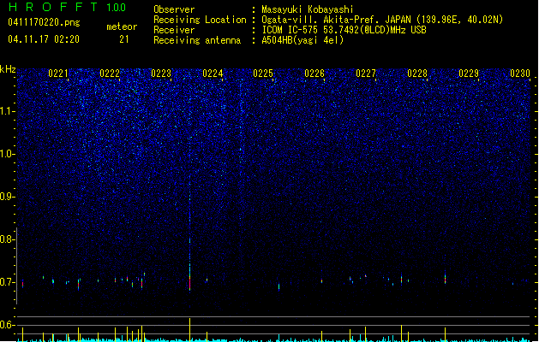The image size is (539, 342).
Task: Click the 0227 time marker
Action: pos(366,74)
